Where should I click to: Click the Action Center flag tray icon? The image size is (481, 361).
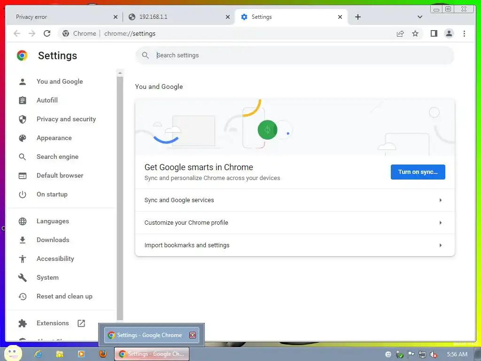[x=411, y=354]
